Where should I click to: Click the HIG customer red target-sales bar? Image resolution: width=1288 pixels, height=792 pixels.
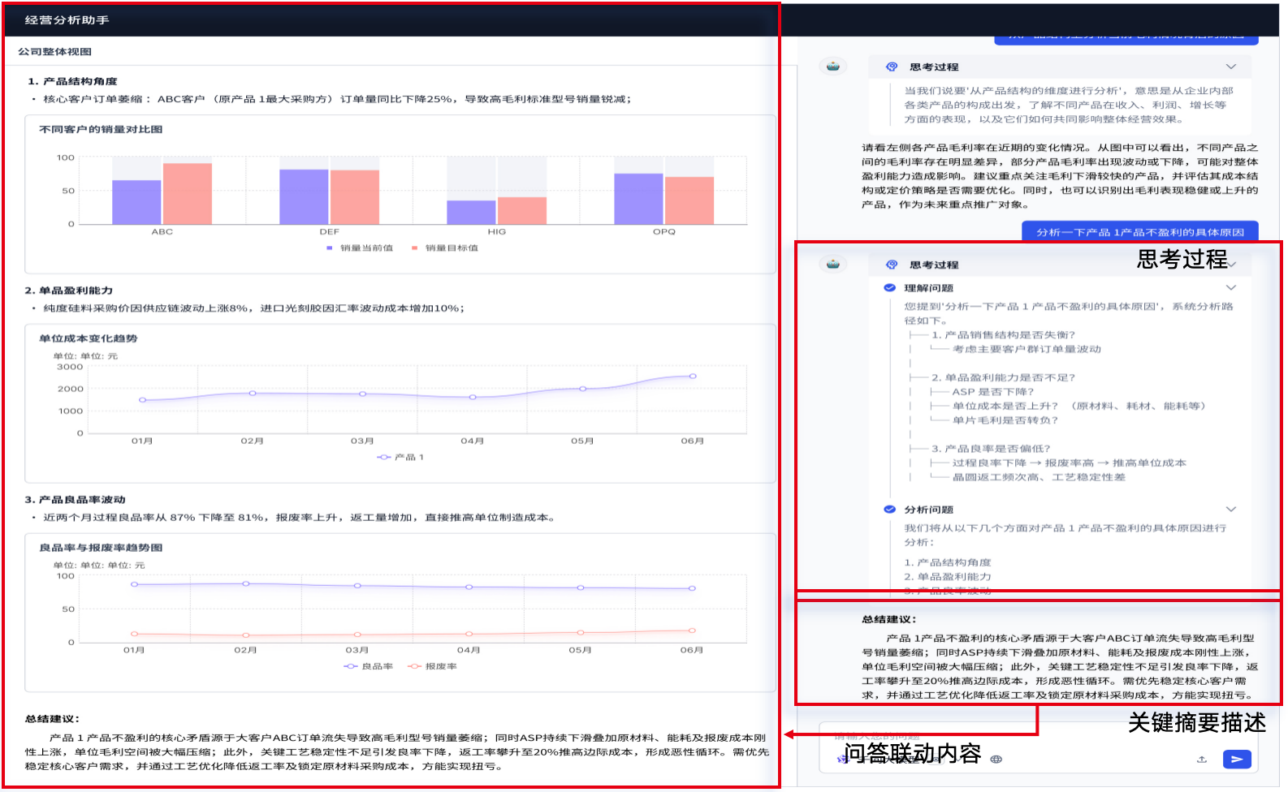coord(522,211)
